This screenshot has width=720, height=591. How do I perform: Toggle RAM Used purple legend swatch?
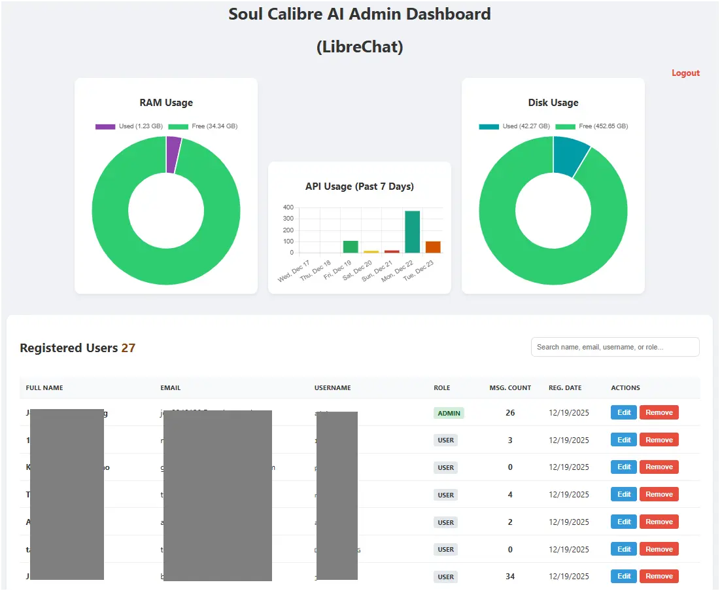tap(105, 126)
